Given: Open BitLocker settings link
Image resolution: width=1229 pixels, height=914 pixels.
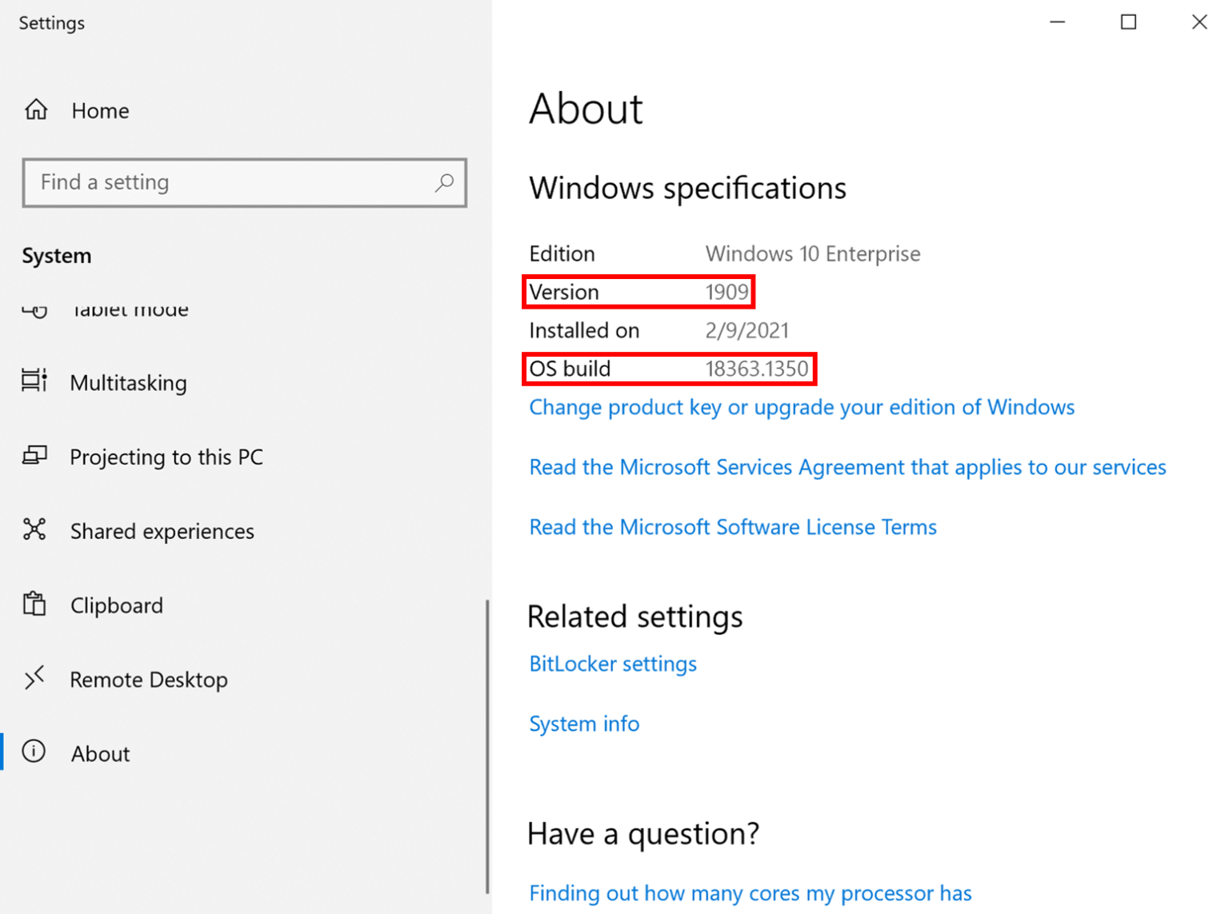Looking at the screenshot, I should pyautogui.click(x=613, y=664).
